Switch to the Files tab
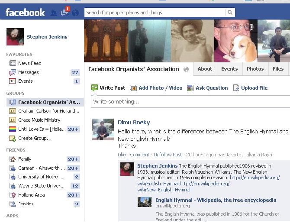Image resolution: width=290 pixels, height=223 pixels. (x=278, y=69)
